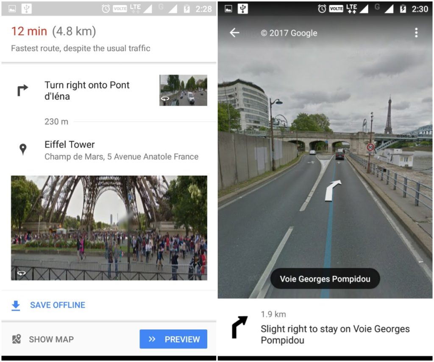
Task: Select SAVE OFFLINE link
Action: [x=58, y=305]
